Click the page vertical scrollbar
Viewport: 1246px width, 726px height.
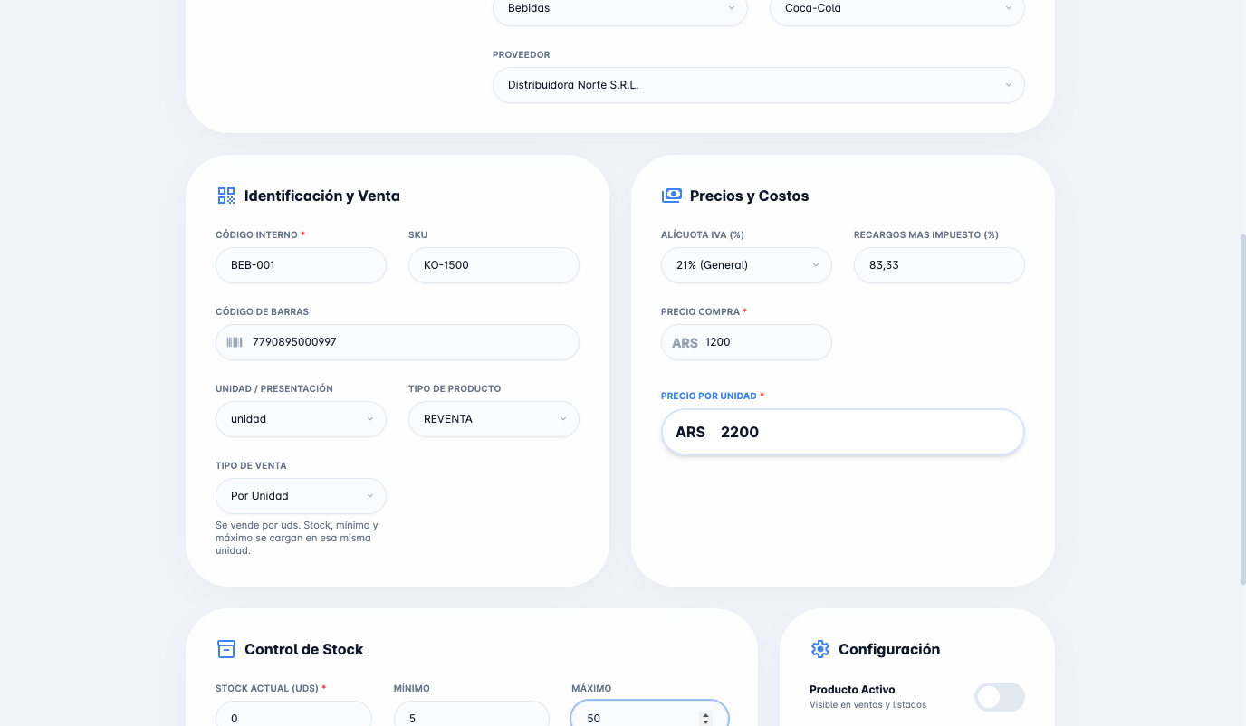point(1241,409)
